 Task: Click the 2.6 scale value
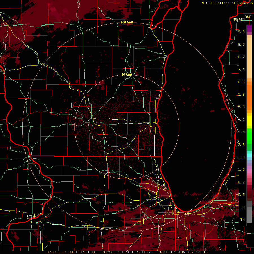coord(241,145)
